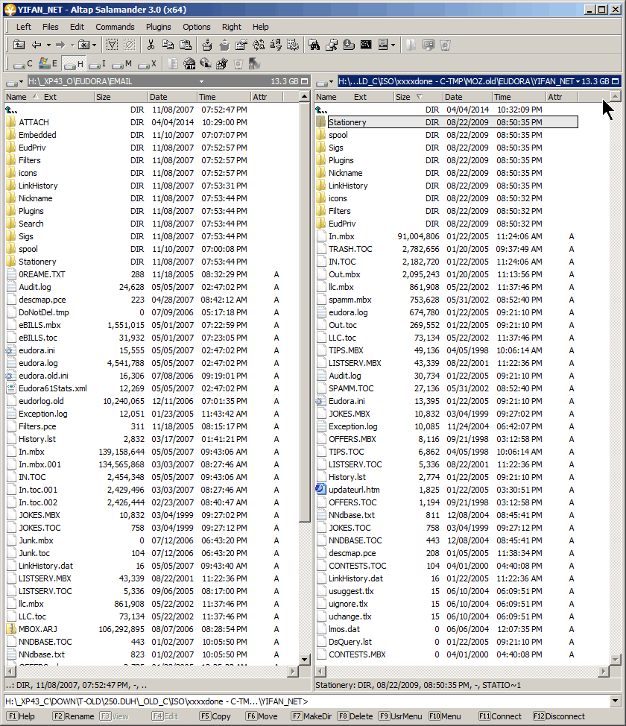Select MBOX.ARJ archive in left panel
The width and height of the screenshot is (626, 726).
(x=38, y=629)
